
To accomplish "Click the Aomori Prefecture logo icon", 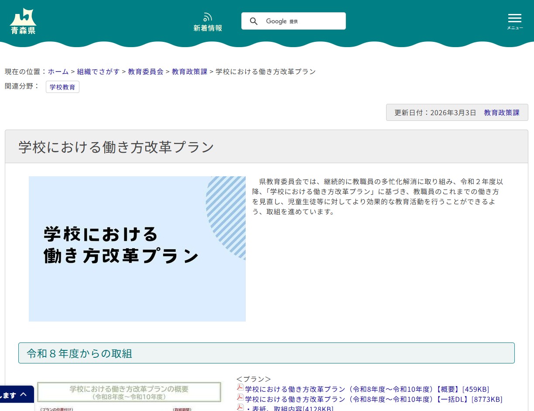I will coord(23,21).
